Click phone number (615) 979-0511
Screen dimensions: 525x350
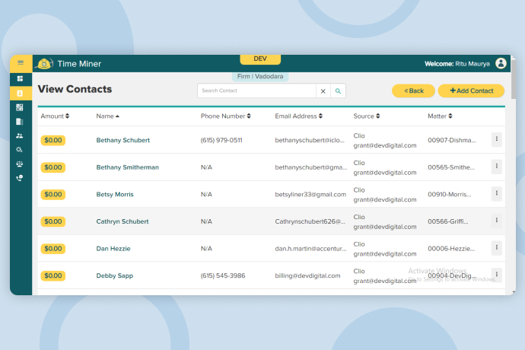coord(221,140)
